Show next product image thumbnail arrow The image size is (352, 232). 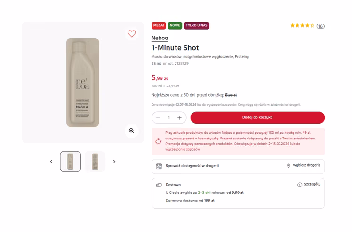[114, 162]
